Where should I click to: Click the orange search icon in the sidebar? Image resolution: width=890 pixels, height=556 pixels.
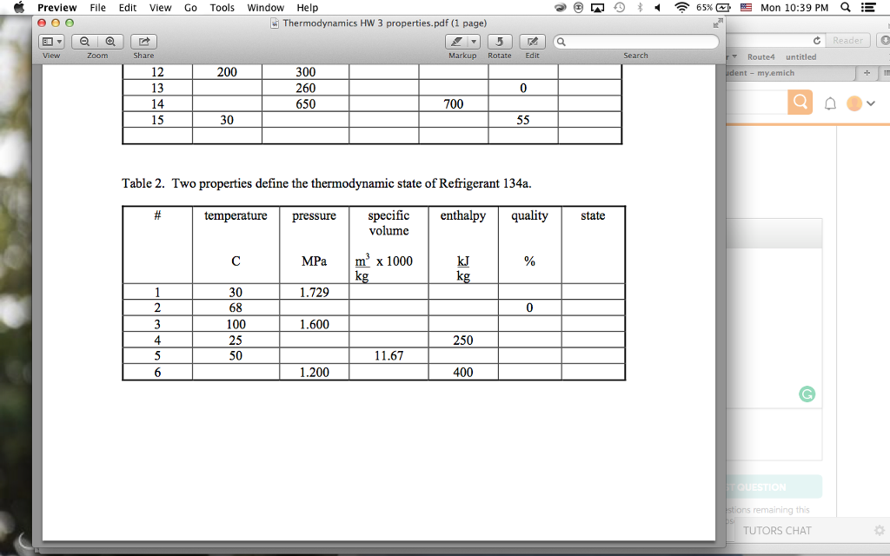coord(799,102)
